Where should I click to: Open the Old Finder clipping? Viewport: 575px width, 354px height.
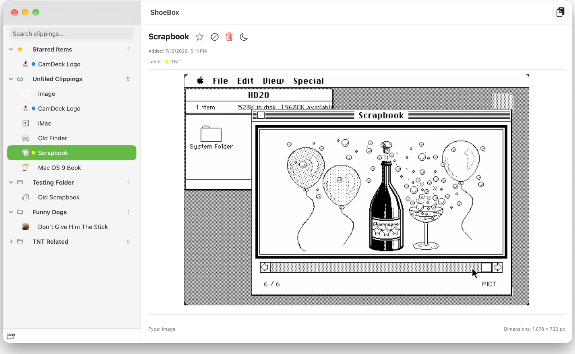tap(72, 138)
